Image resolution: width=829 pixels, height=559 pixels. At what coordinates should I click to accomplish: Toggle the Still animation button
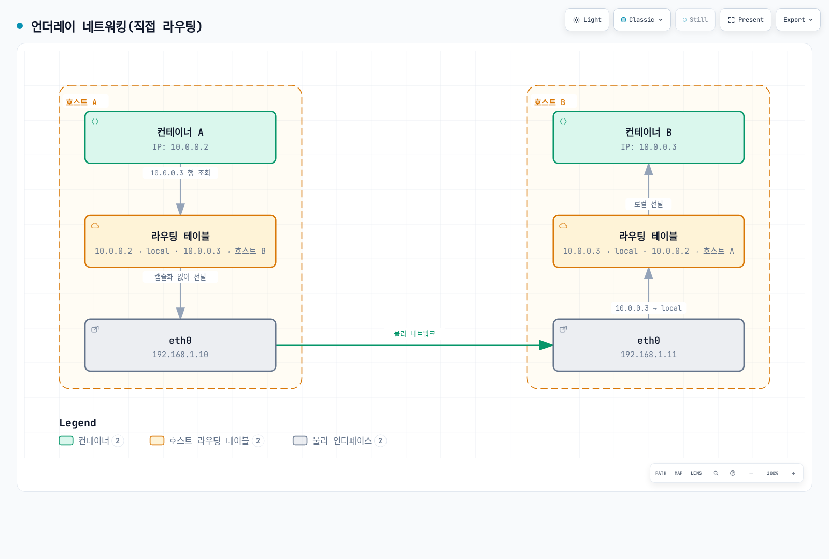695,20
